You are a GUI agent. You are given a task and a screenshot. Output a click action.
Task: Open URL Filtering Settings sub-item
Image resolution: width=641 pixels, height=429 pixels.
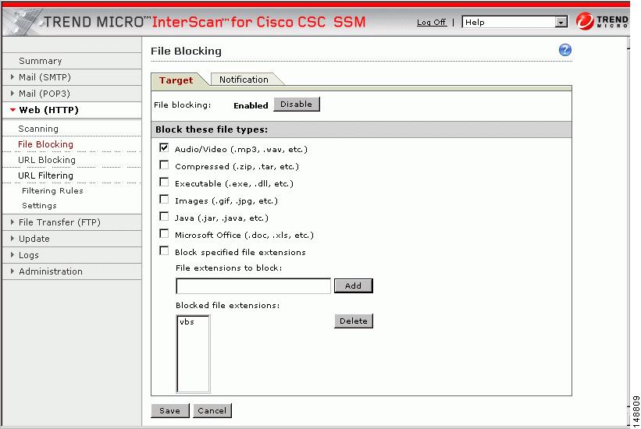[x=39, y=205]
